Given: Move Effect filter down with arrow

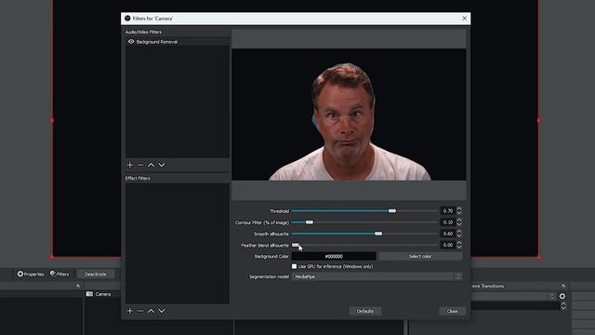Looking at the screenshot, I should pyautogui.click(x=162, y=311).
